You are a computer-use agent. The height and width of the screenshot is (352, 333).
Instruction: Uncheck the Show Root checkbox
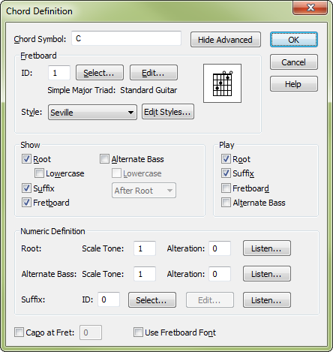coord(26,159)
